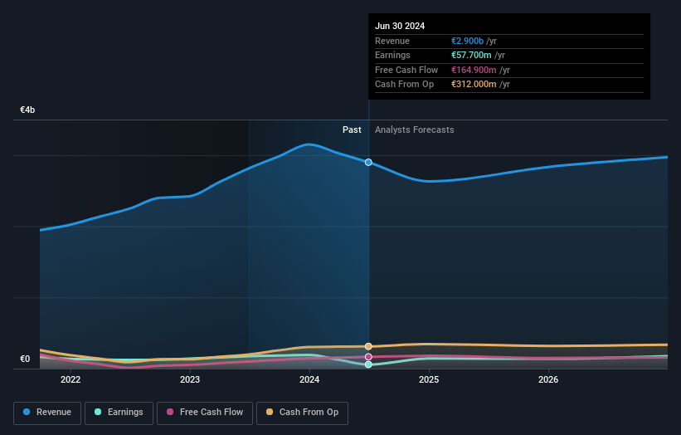Click the 2026 x-axis label
This screenshot has width=681, height=435.
[x=548, y=379]
